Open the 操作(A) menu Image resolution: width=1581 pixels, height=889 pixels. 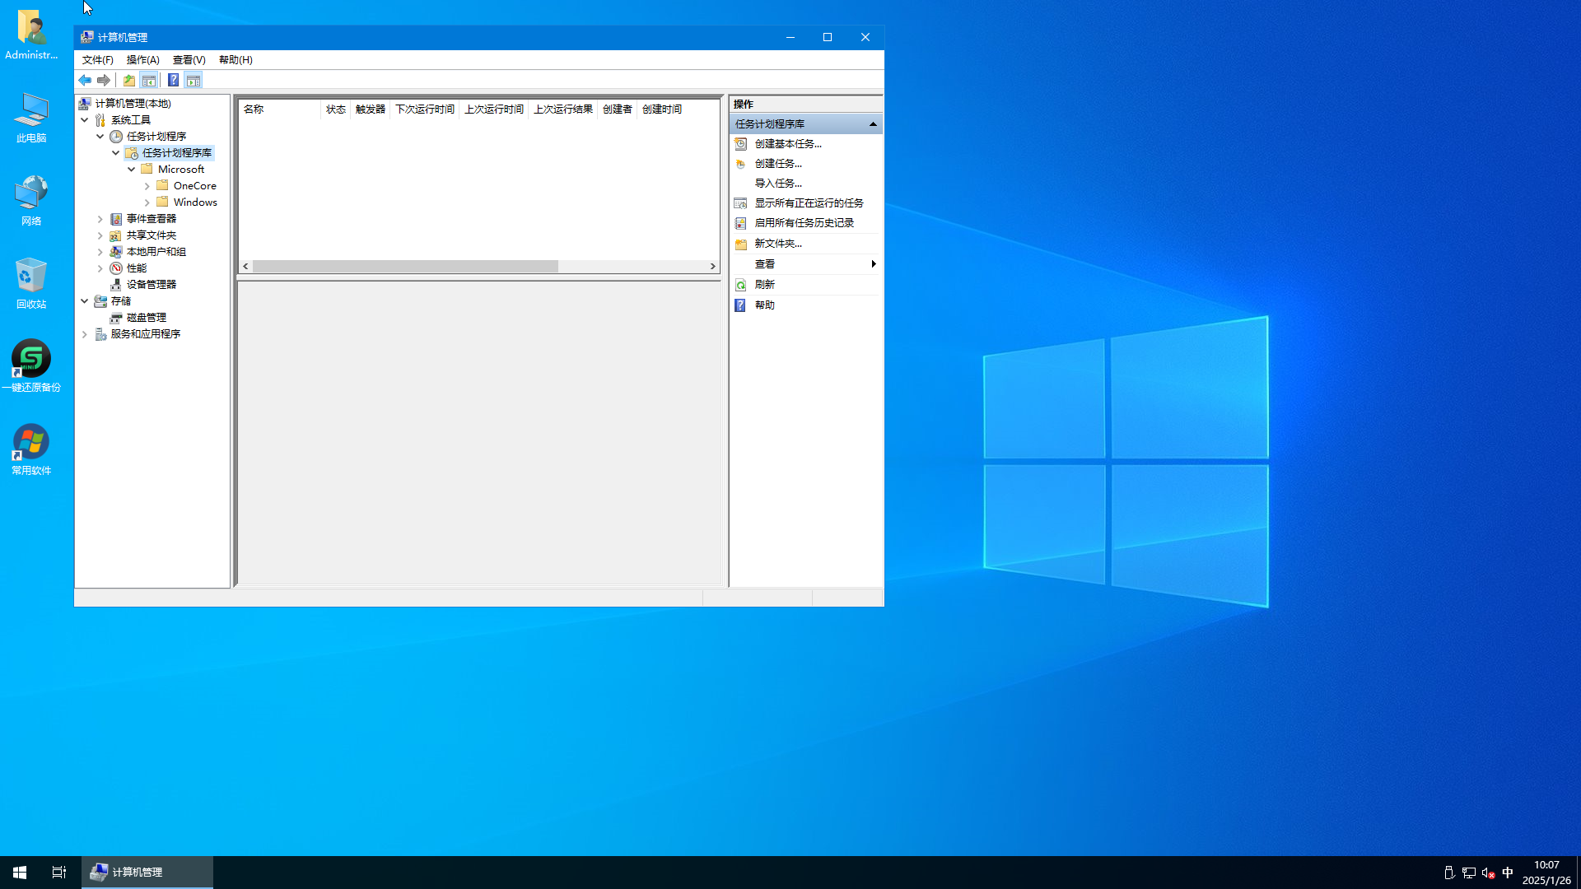point(143,60)
